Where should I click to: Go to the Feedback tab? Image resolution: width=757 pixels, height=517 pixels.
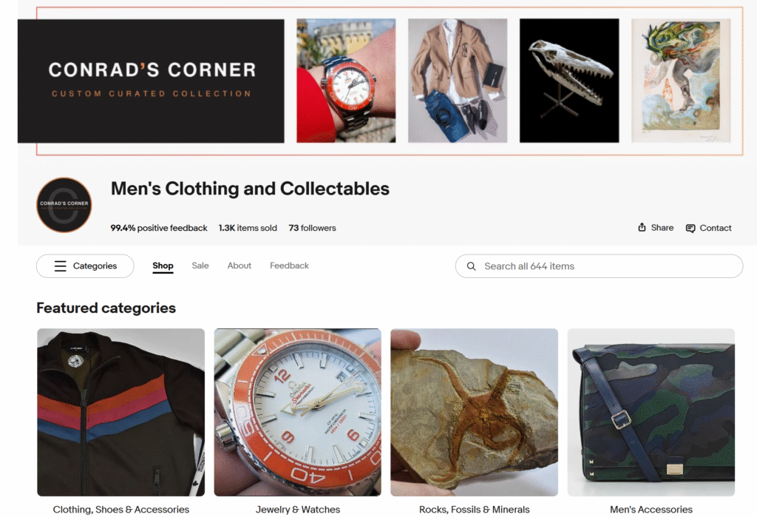point(289,266)
